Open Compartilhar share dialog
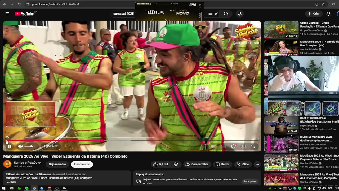 (x=197, y=164)
